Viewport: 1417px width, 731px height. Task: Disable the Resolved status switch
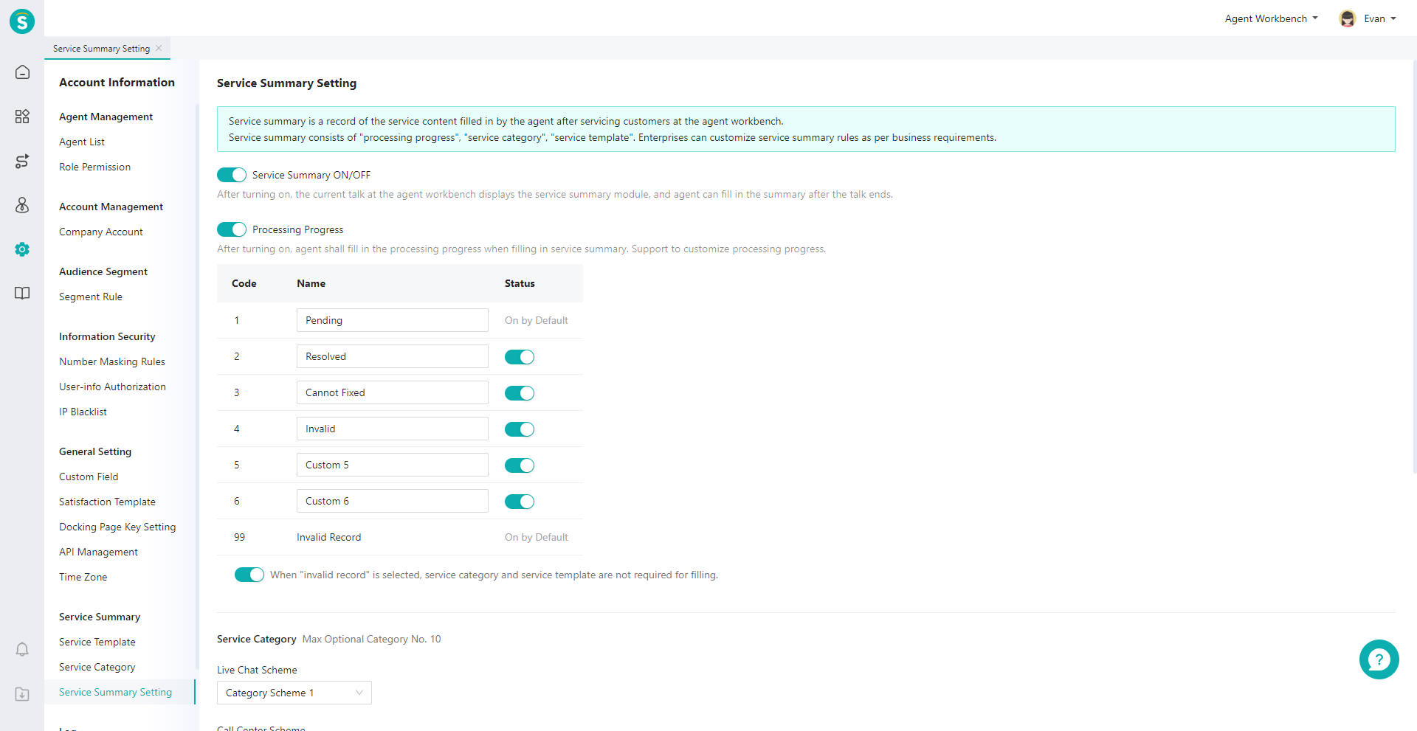pos(520,357)
